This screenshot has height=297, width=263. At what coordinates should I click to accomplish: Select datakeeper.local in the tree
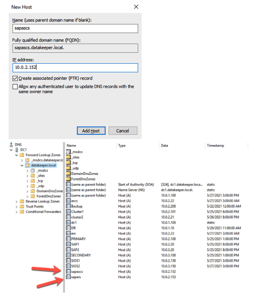(x=44, y=165)
